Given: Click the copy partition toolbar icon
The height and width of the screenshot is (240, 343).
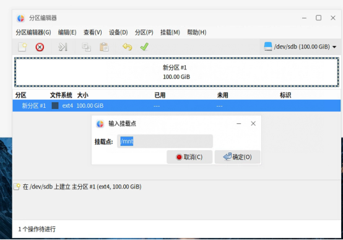Looking at the screenshot, I should (x=87, y=47).
